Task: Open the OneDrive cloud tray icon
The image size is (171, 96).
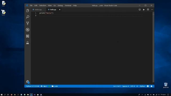Action: 148,95
